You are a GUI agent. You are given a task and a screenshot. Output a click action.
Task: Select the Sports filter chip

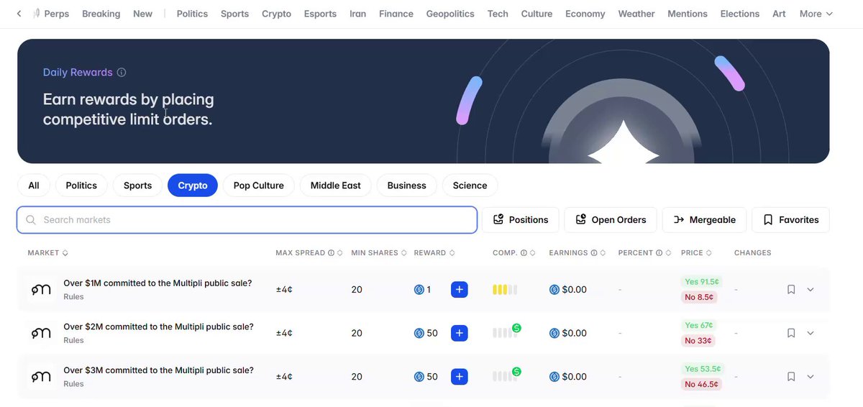pyautogui.click(x=137, y=186)
